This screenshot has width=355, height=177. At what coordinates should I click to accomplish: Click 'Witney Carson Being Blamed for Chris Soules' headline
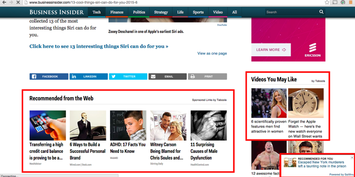(166, 151)
